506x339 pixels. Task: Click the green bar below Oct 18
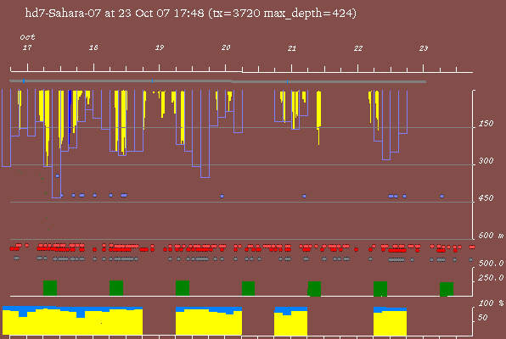pyautogui.click(x=116, y=288)
